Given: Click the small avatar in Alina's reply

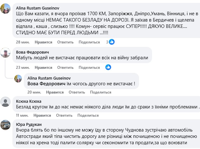Looking at the screenshot, I should (x=18, y=79).
